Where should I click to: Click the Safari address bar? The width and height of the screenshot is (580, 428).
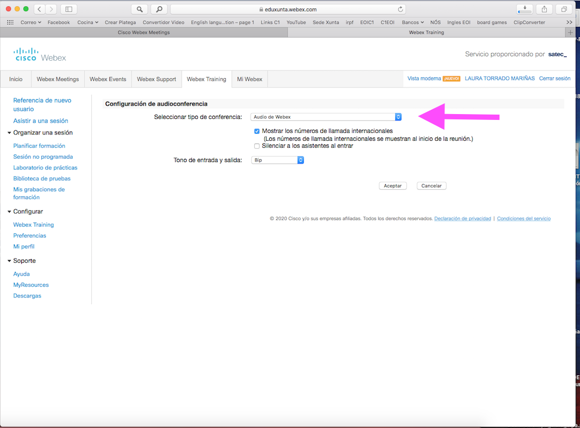[x=288, y=9]
